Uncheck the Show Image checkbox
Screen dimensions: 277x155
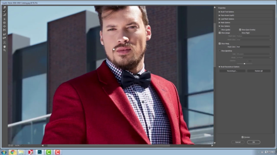(220, 33)
